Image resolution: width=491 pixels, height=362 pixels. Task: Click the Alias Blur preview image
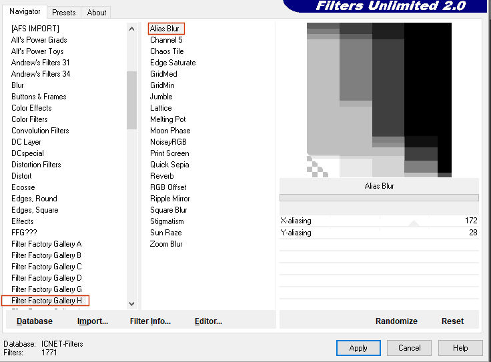pos(379,100)
